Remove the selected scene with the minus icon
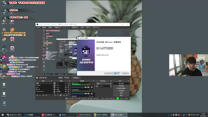 coord(40,95)
